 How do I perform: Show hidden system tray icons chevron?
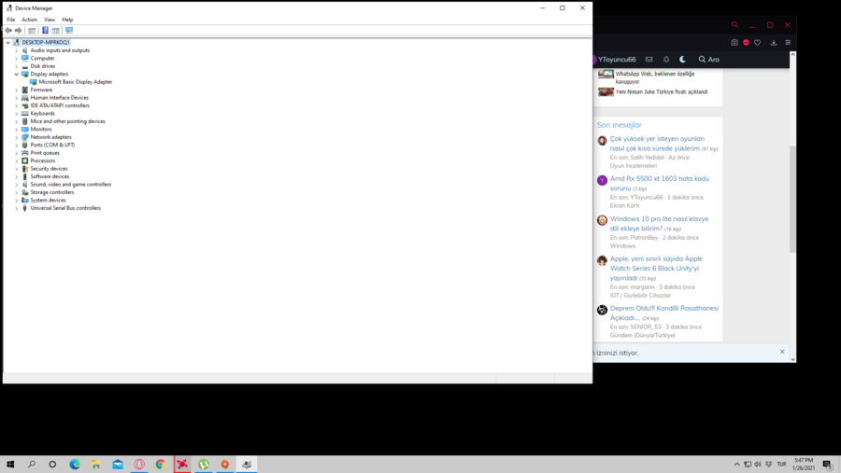737,465
